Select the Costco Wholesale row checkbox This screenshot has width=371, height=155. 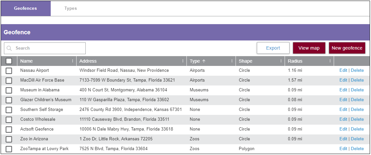(9, 119)
